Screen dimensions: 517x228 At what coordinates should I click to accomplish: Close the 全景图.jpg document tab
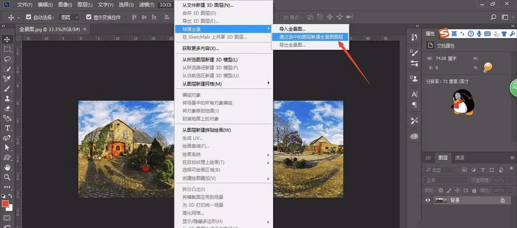85,29
